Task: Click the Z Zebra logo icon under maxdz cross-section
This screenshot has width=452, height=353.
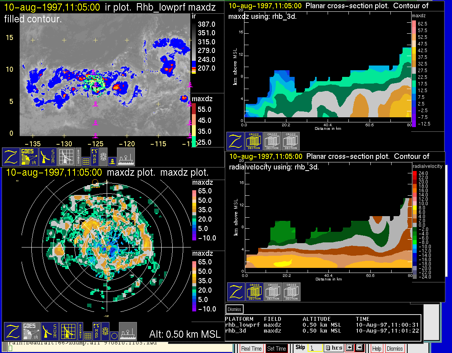Action: pos(235,141)
